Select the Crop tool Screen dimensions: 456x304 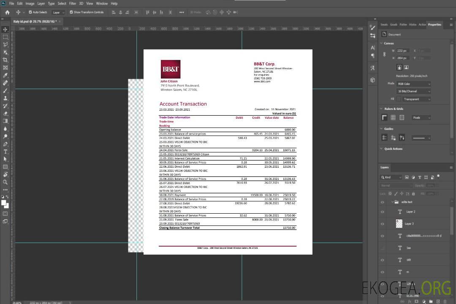5,60
